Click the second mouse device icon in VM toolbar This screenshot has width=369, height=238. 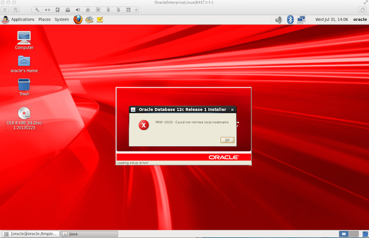118,10
